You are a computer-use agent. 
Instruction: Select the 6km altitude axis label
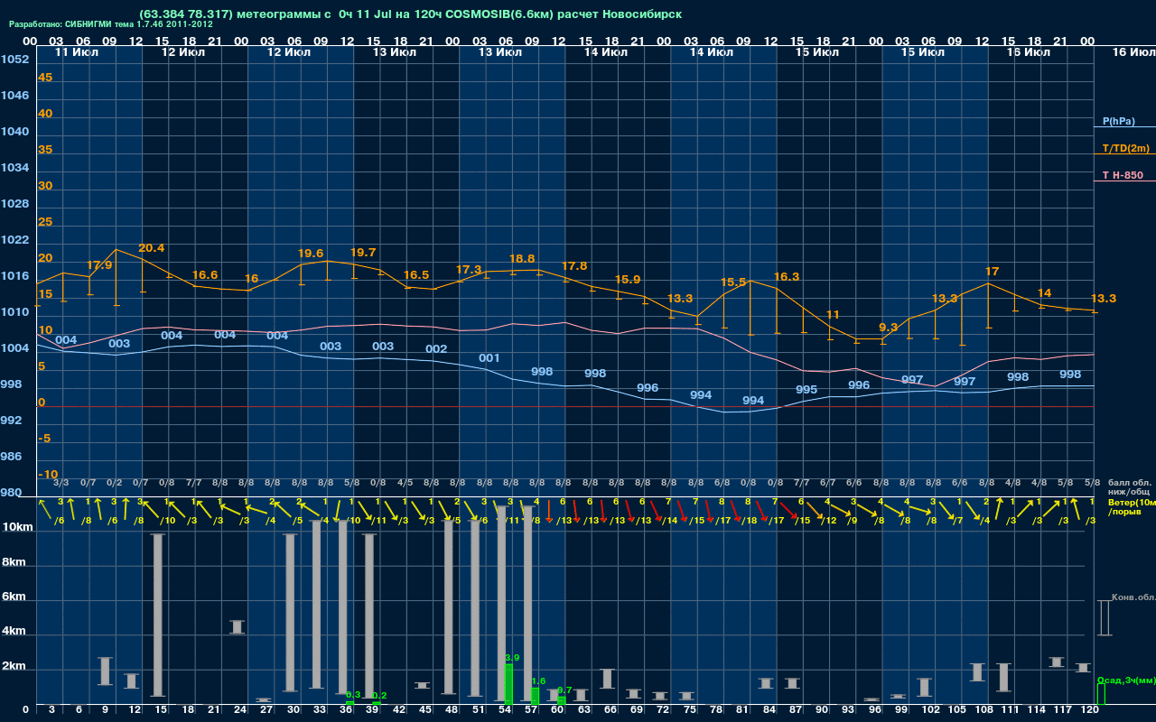(x=15, y=597)
